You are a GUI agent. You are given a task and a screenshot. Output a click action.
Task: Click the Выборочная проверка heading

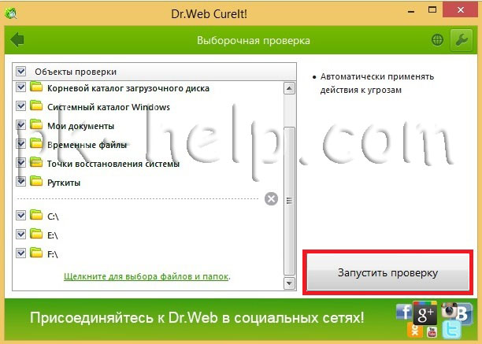pos(254,41)
